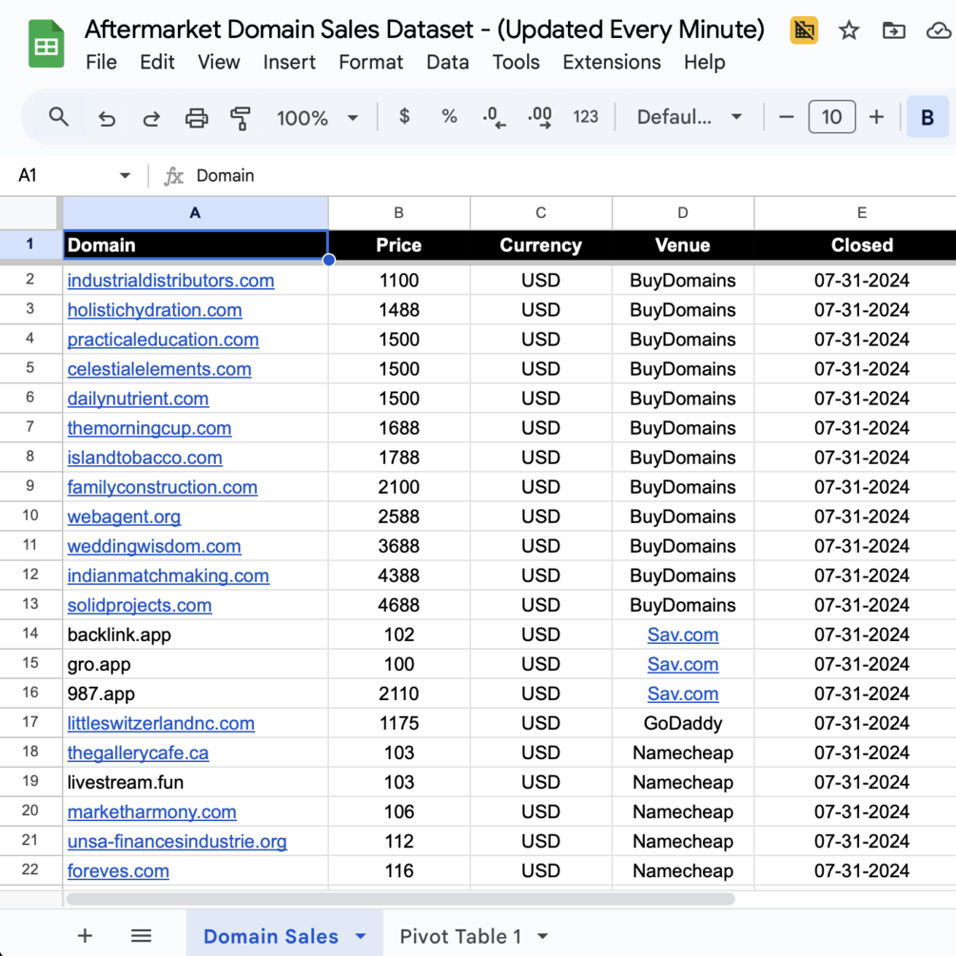The image size is (956, 956).
Task: Increase the font size with plus
Action: (x=876, y=117)
